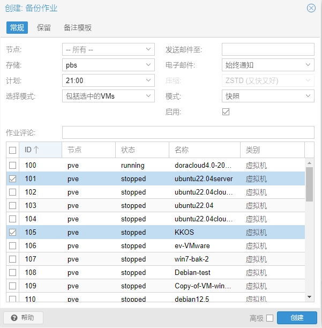Close the create backup job dialog
The width and height of the screenshot is (322, 328).
click(311, 8)
